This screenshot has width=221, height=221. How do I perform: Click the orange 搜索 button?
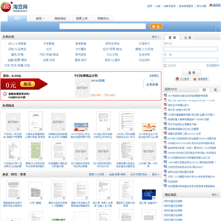[x=156, y=26]
